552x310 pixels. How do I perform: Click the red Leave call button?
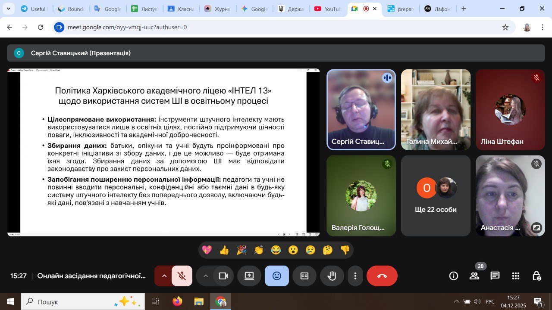pyautogui.click(x=382, y=276)
